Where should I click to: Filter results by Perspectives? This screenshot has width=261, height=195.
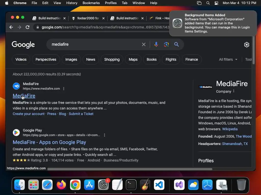(x=46, y=59)
